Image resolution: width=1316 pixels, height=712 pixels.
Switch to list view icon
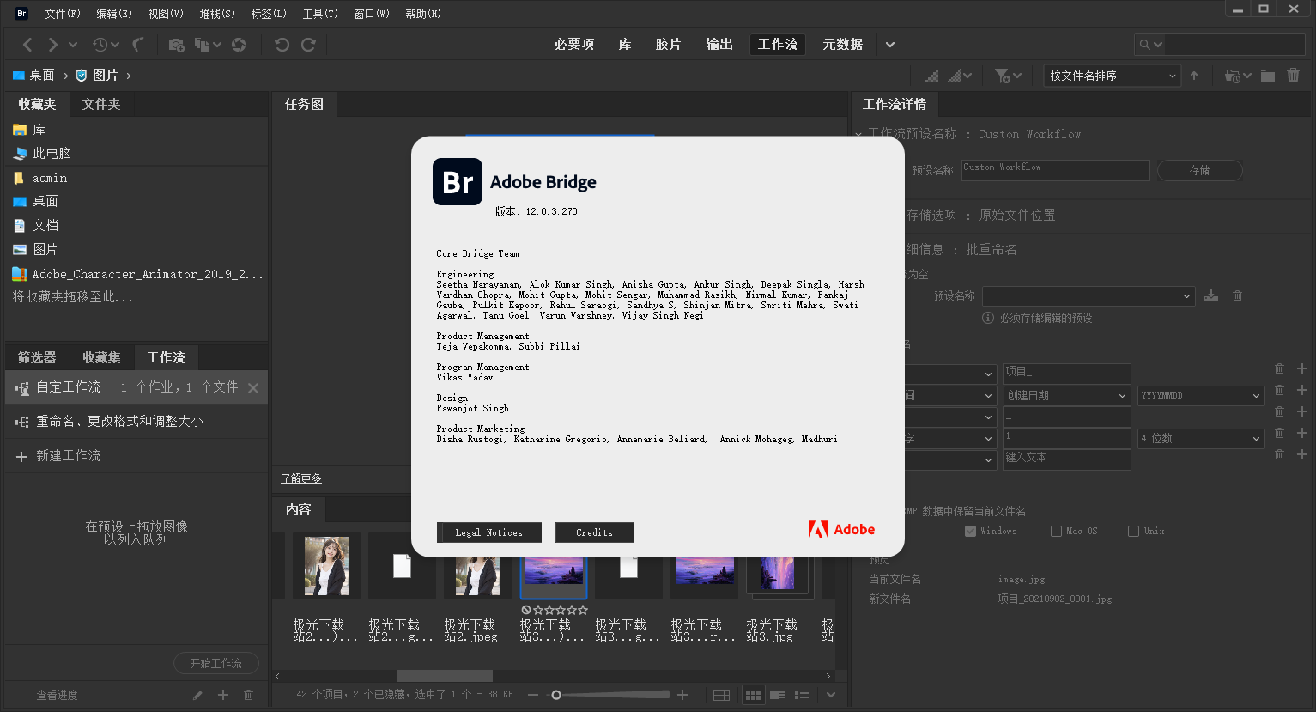tap(802, 695)
